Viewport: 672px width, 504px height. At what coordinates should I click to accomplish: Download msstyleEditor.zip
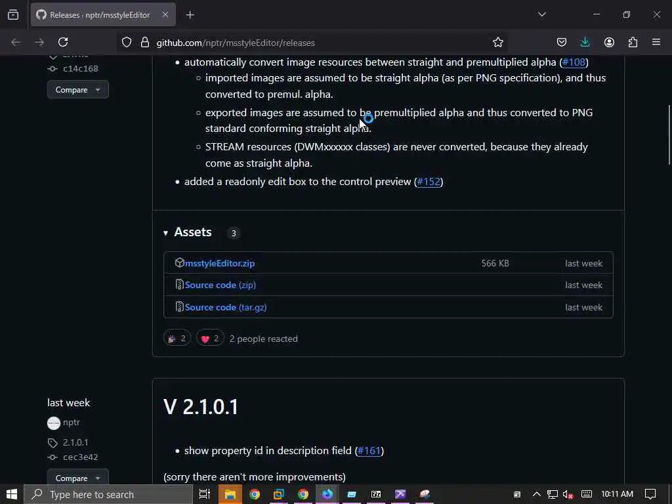pyautogui.click(x=219, y=263)
